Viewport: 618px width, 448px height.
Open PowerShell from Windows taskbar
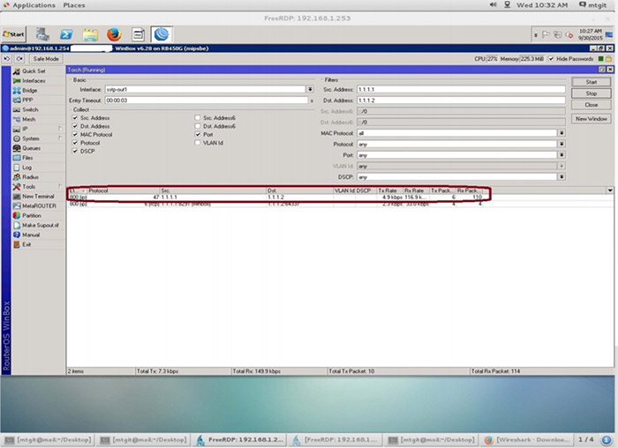pyautogui.click(x=66, y=34)
